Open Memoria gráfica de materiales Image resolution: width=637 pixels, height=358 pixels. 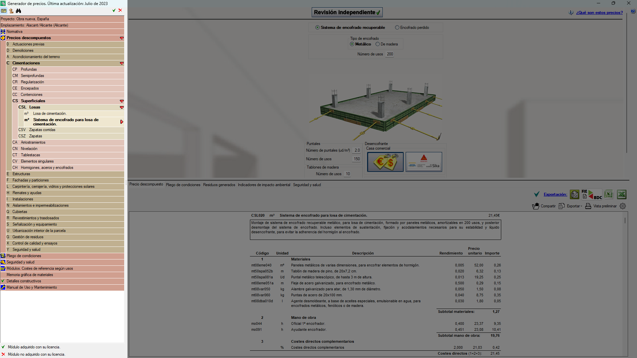point(62,275)
